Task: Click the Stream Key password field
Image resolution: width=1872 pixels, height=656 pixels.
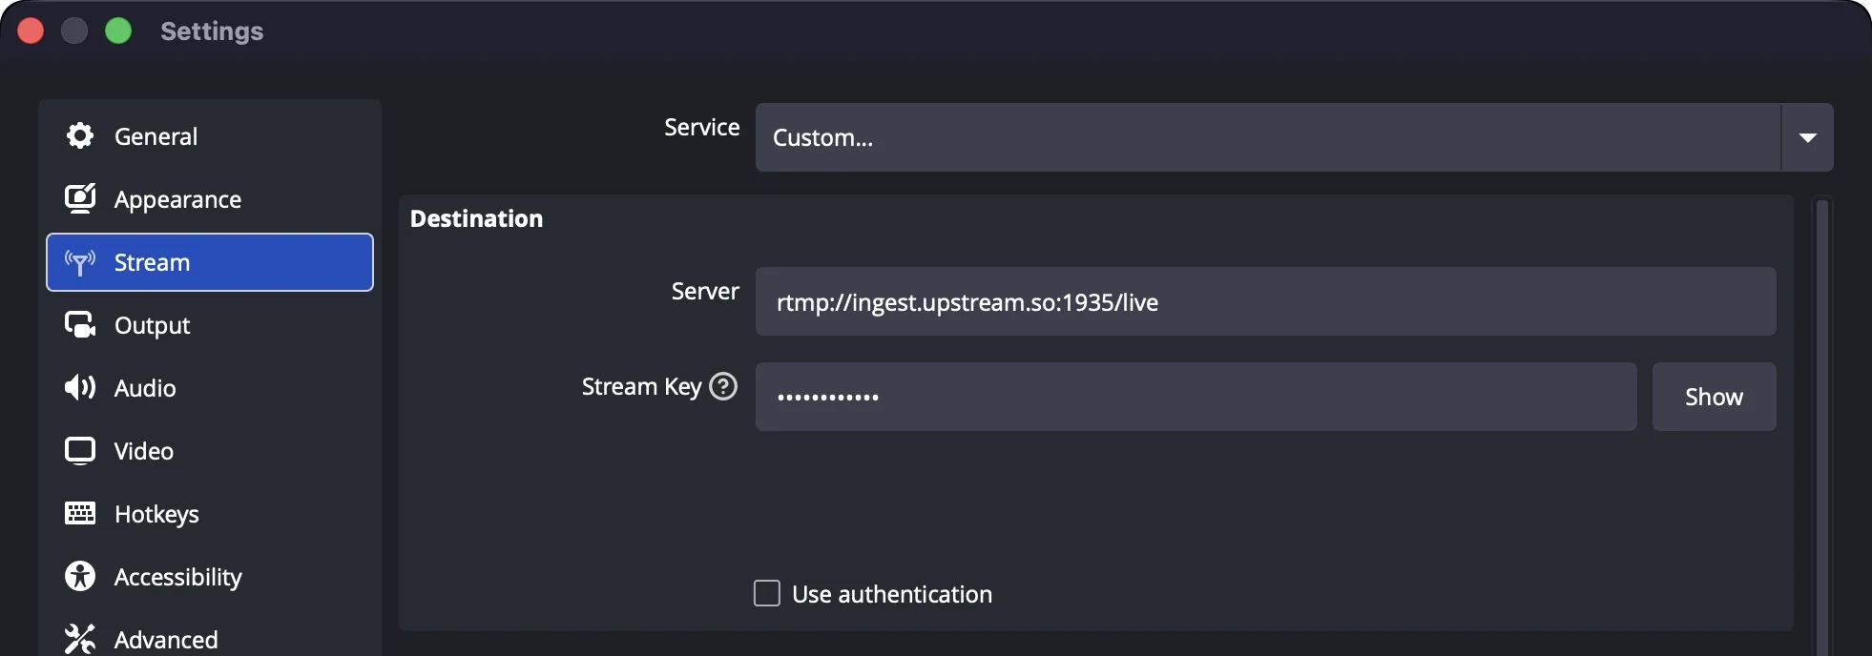Action: [x=1196, y=397]
